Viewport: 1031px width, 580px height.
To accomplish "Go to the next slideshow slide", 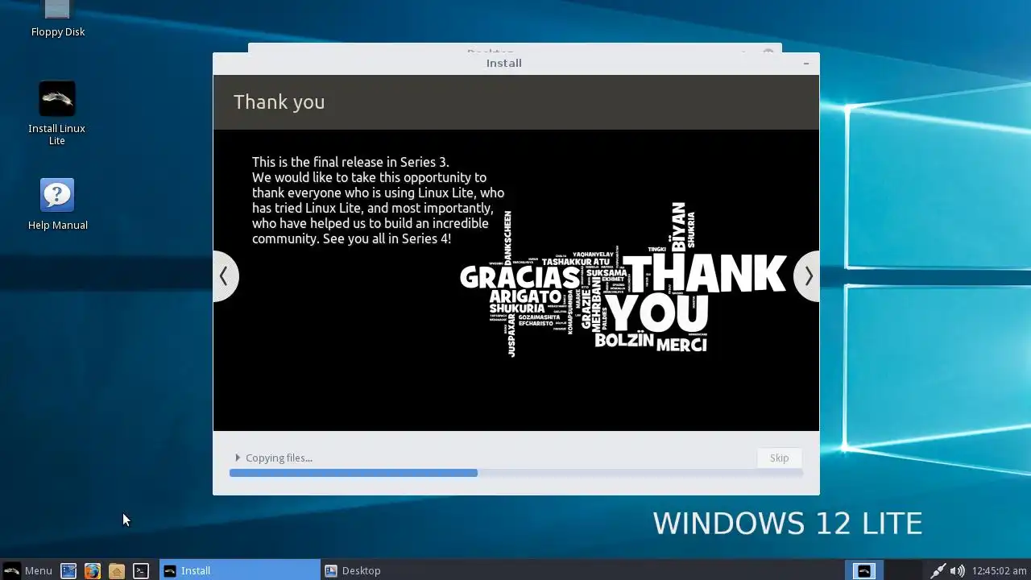I will pos(807,276).
